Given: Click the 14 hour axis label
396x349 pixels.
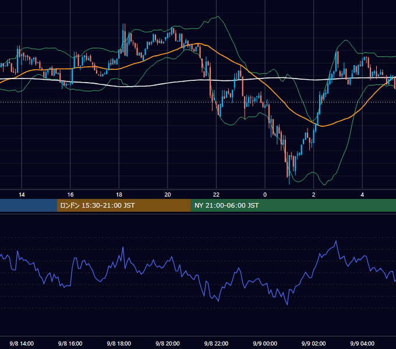Looking at the screenshot, I should pos(22,195).
